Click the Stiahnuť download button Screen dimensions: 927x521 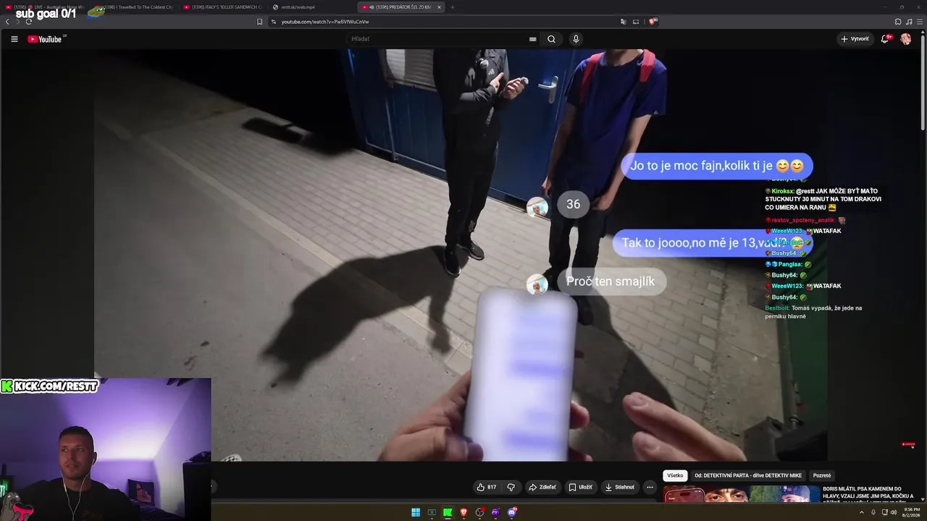619,487
